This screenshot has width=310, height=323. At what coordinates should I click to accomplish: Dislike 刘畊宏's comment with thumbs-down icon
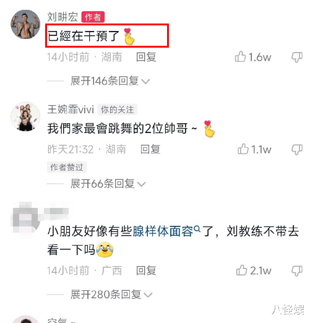pyautogui.click(x=297, y=57)
